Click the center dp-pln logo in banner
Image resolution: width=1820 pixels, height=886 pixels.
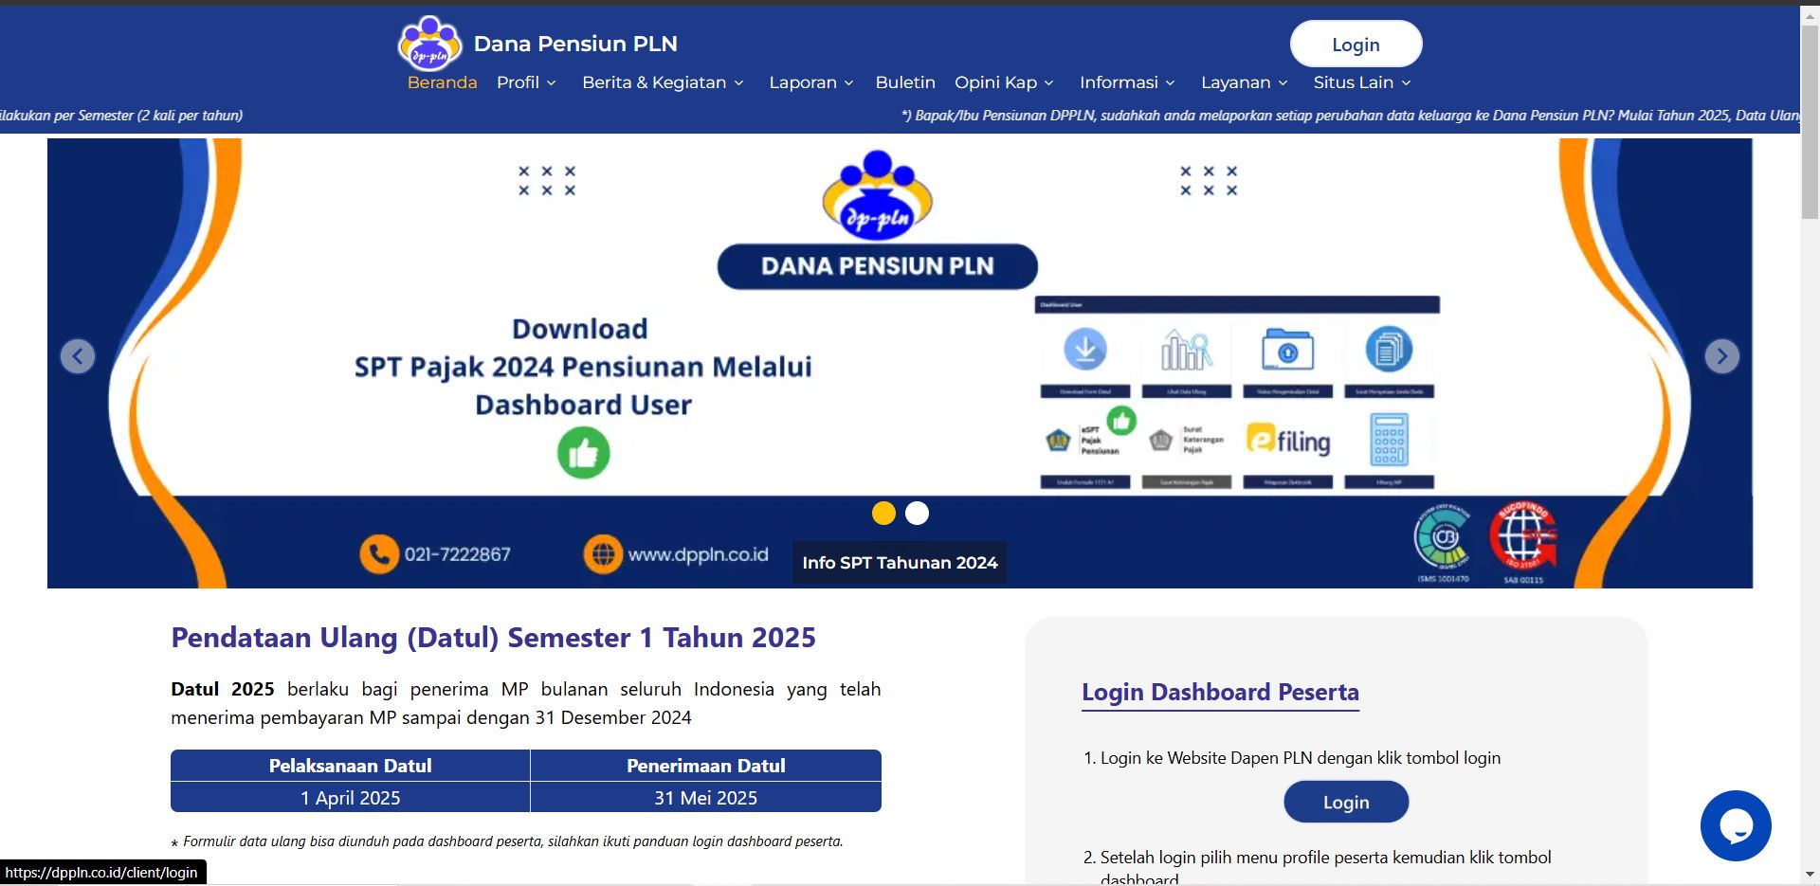point(878,195)
